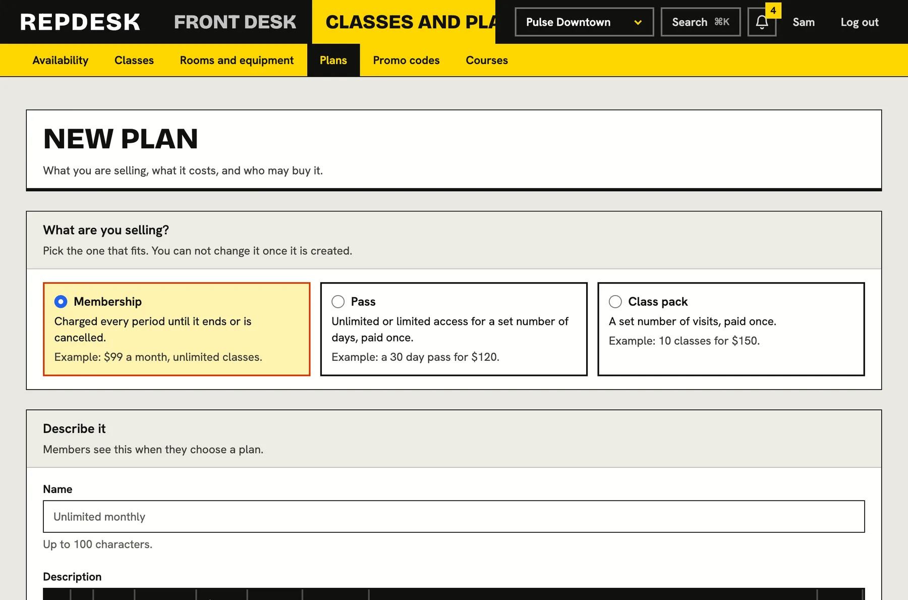This screenshot has height=600, width=908.
Task: Click the 'Describe it' section heading
Action: pos(74,428)
